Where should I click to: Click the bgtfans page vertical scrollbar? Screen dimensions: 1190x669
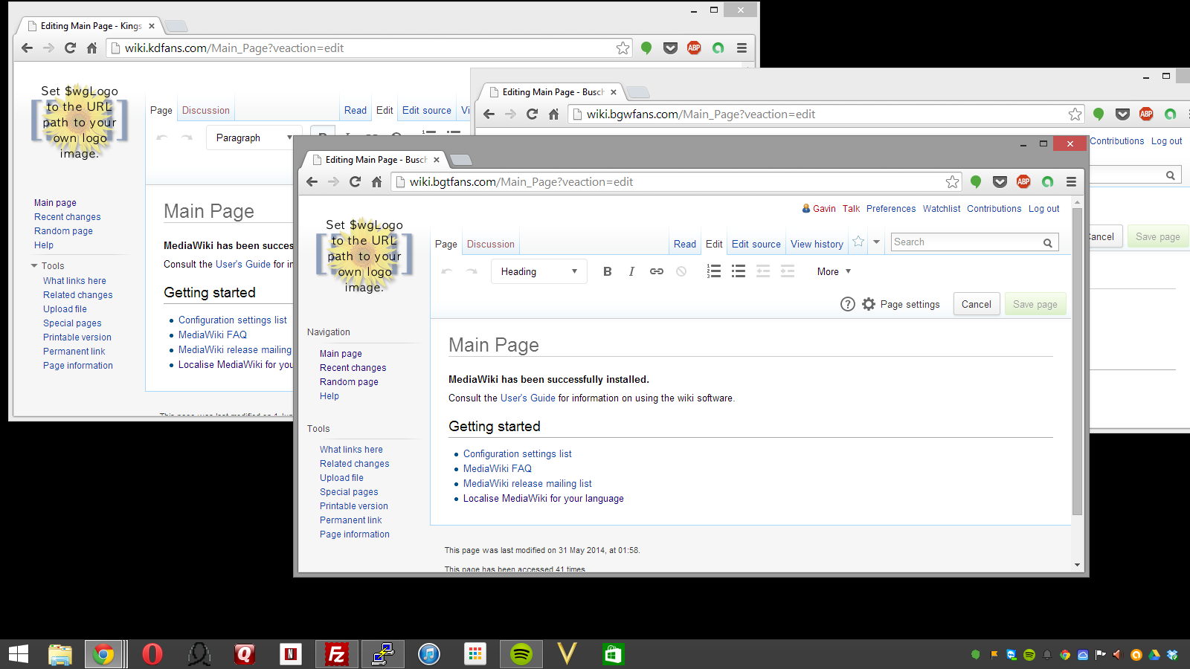1077,362
